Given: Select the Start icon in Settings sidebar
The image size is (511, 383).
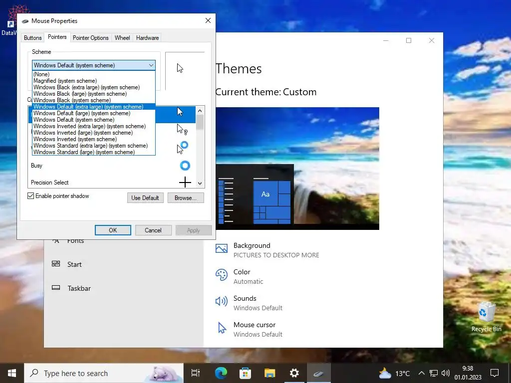Looking at the screenshot, I should (x=56, y=264).
